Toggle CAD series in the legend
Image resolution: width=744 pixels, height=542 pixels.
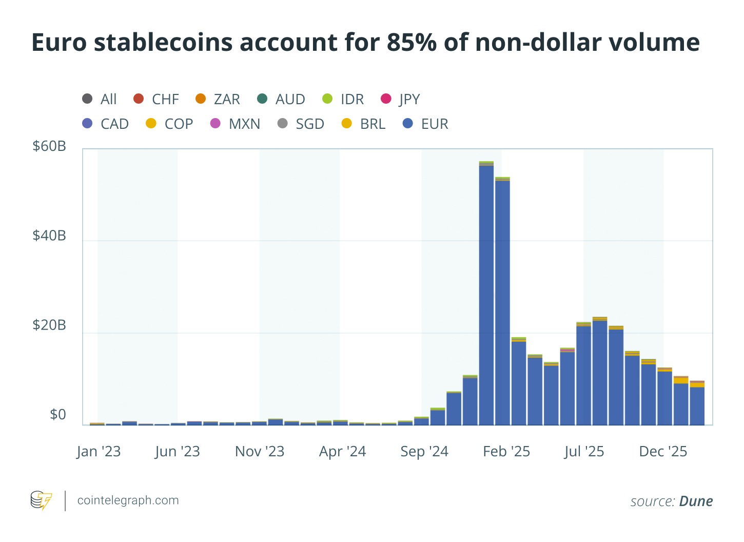(88, 124)
